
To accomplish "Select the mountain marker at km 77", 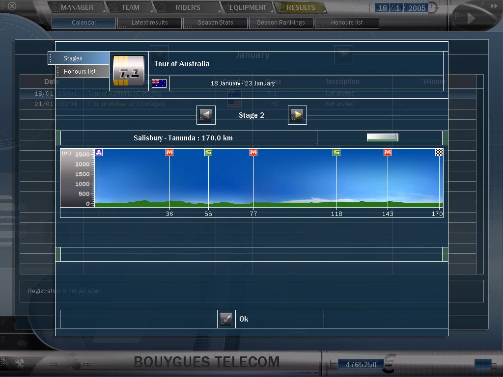I will [x=253, y=152].
